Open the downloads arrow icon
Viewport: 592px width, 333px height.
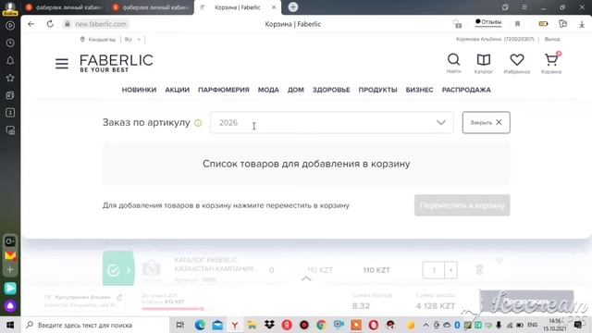(582, 24)
